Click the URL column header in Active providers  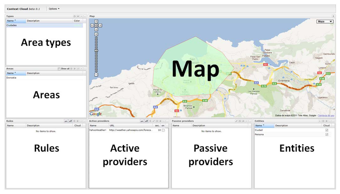pyautogui.click(x=131, y=125)
